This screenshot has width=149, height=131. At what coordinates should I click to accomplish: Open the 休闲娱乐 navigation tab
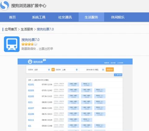click(x=118, y=17)
